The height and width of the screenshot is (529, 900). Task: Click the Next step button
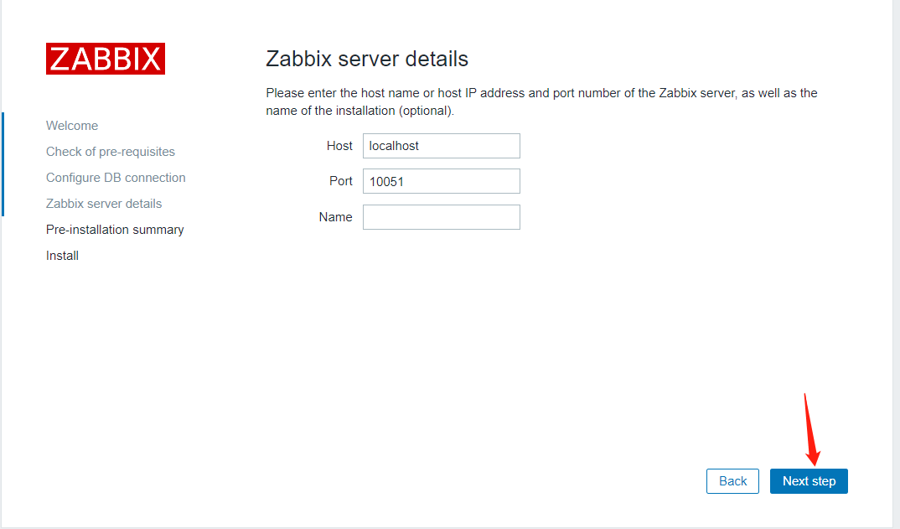click(808, 480)
